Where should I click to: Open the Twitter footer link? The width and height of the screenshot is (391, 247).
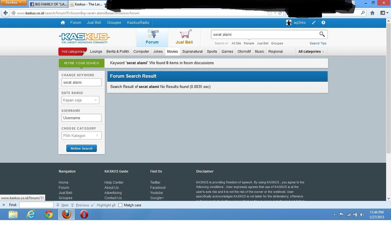coord(155,182)
